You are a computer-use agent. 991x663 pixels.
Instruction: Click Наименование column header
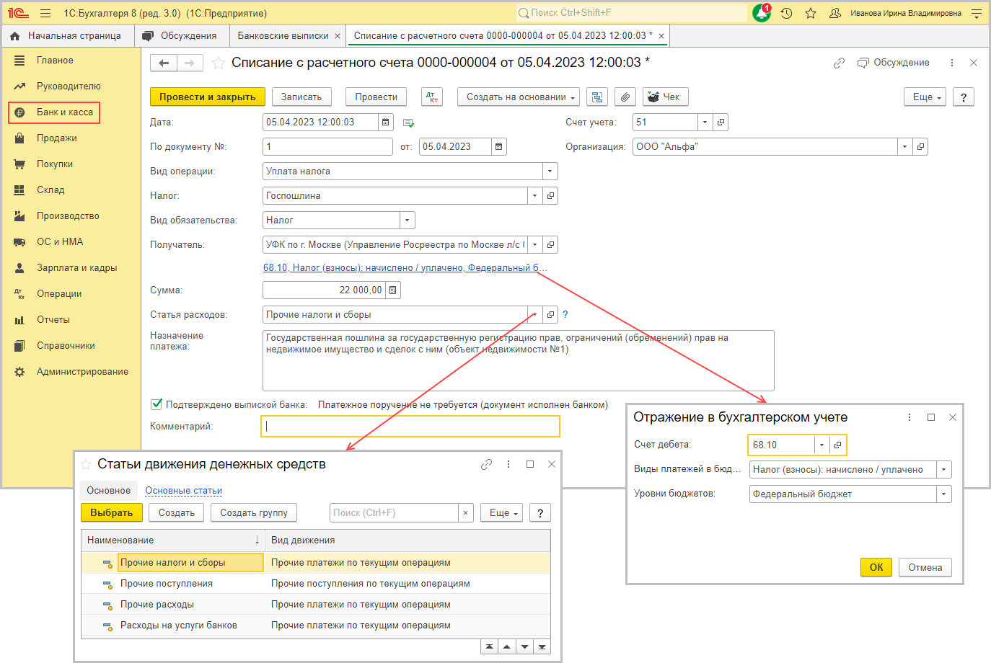173,540
